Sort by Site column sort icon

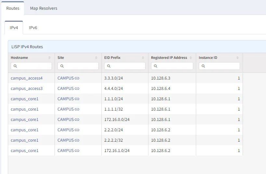point(96,58)
